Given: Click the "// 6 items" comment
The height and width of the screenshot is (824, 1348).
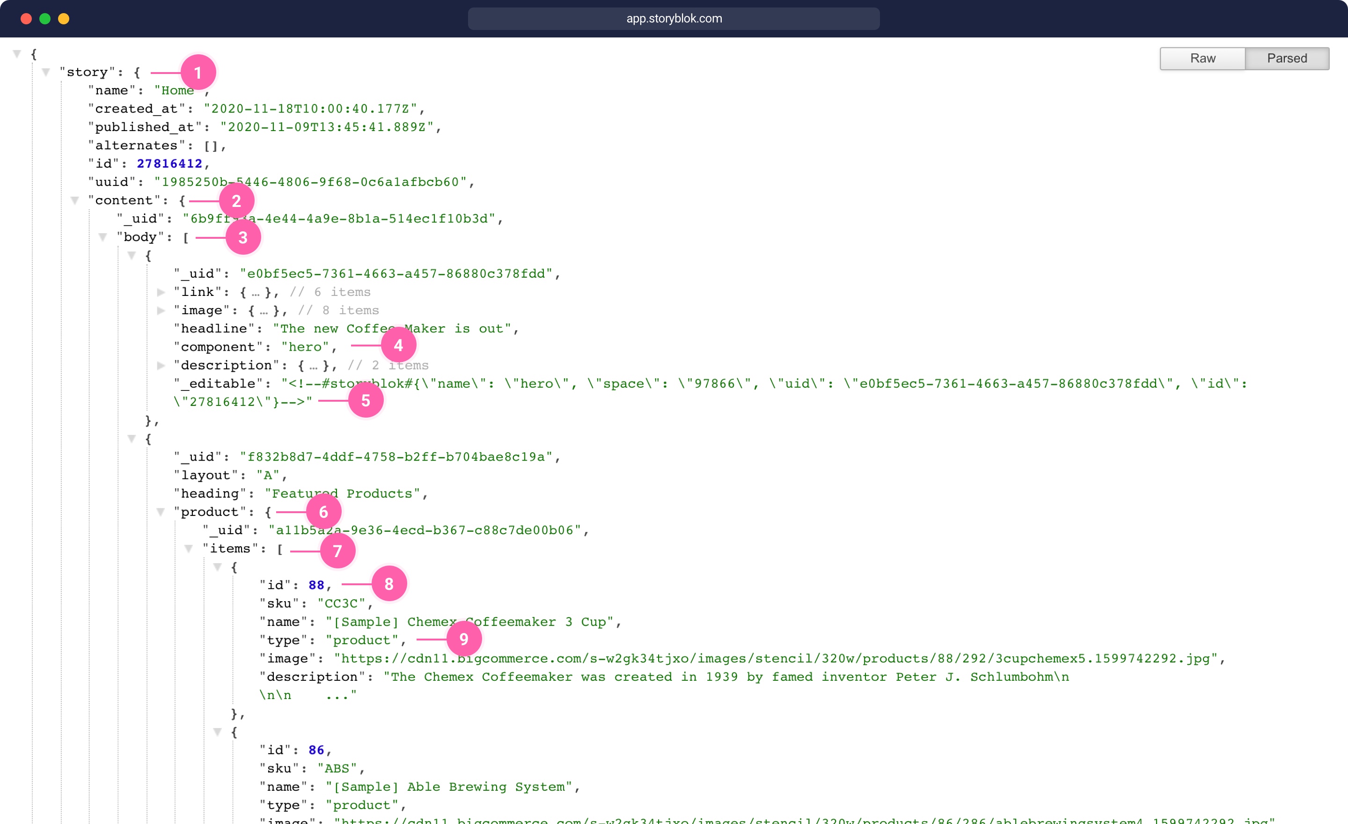Looking at the screenshot, I should (x=330, y=292).
